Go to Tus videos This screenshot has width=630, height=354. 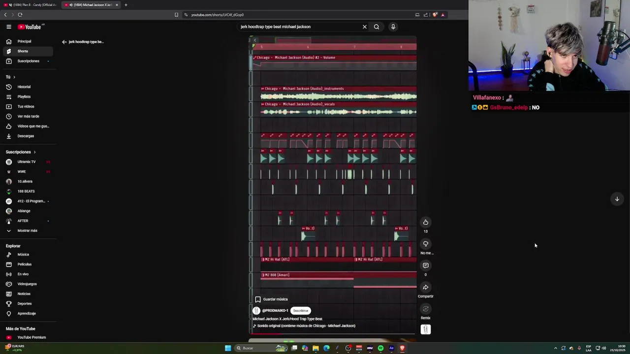pyautogui.click(x=27, y=107)
